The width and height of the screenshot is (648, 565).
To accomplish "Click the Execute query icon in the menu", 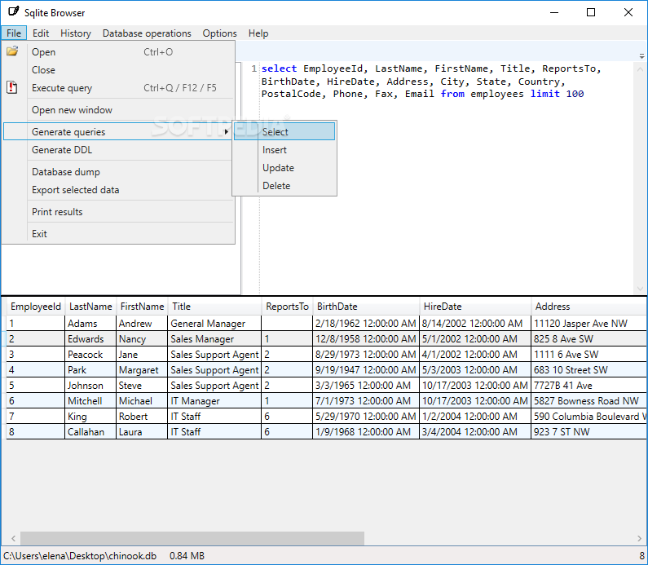I will click(x=12, y=87).
